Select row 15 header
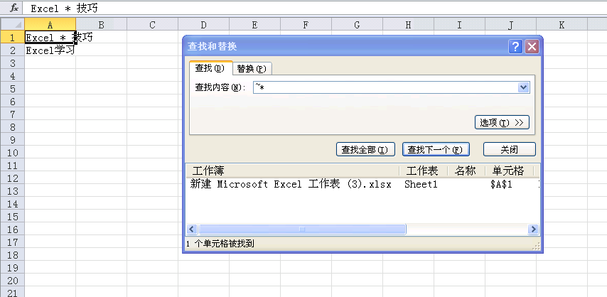The width and height of the screenshot is (607, 297). [x=12, y=217]
